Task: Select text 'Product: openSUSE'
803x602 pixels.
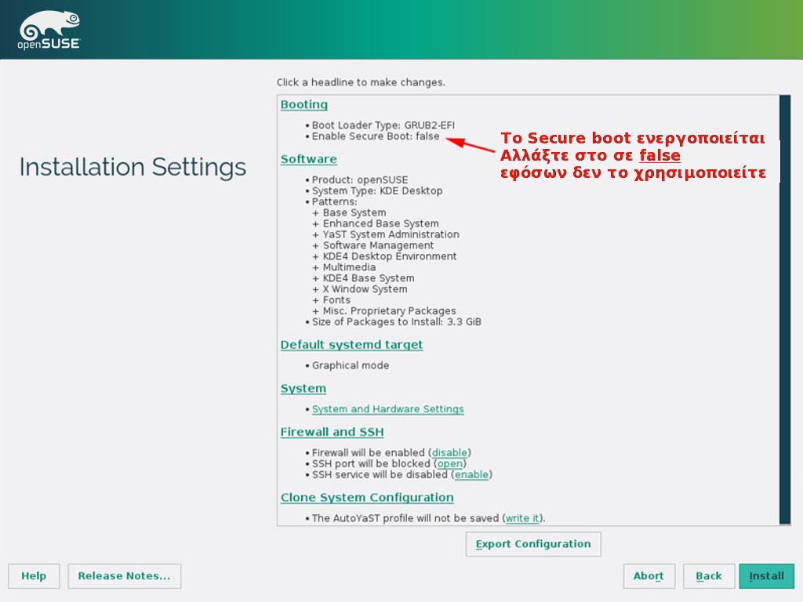Action: click(360, 180)
